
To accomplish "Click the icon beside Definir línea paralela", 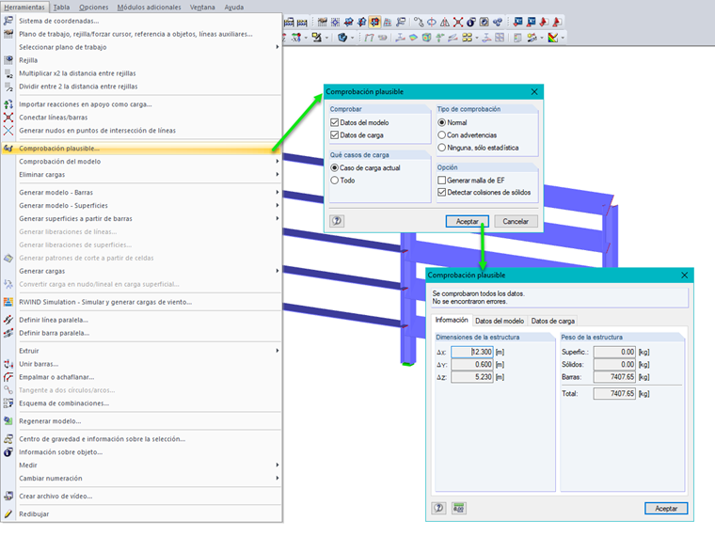I will point(8,320).
